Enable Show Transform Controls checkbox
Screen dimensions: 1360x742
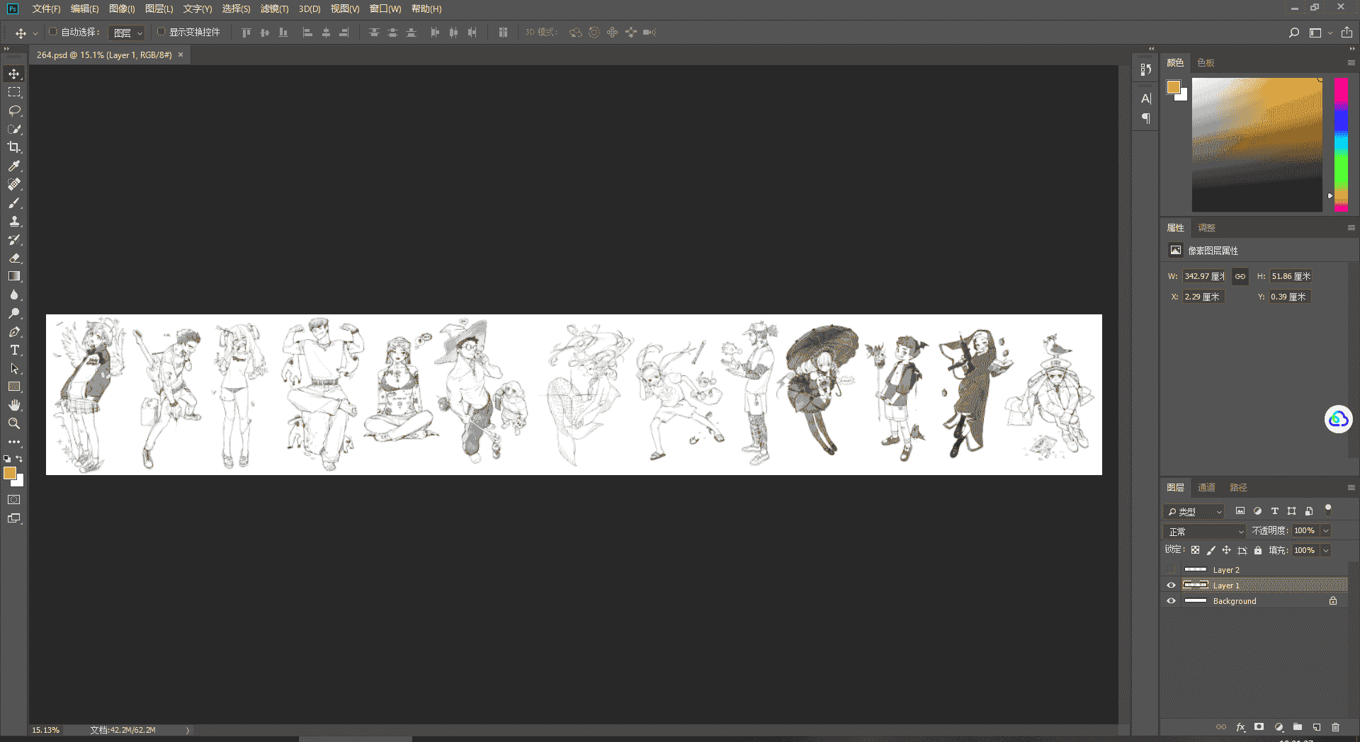click(161, 32)
